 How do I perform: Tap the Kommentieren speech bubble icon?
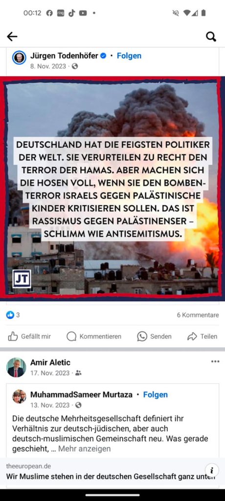click(71, 336)
